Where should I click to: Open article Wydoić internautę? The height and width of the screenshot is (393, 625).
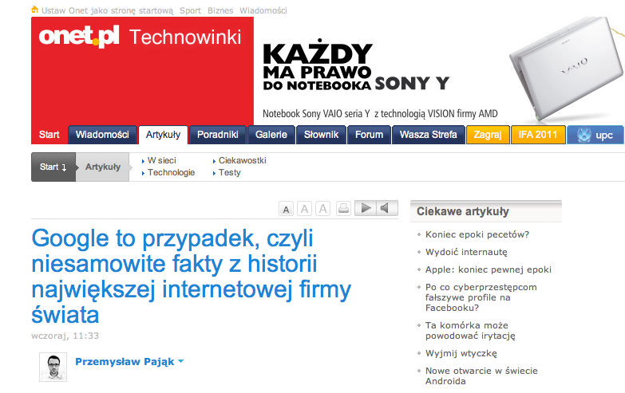click(x=466, y=252)
